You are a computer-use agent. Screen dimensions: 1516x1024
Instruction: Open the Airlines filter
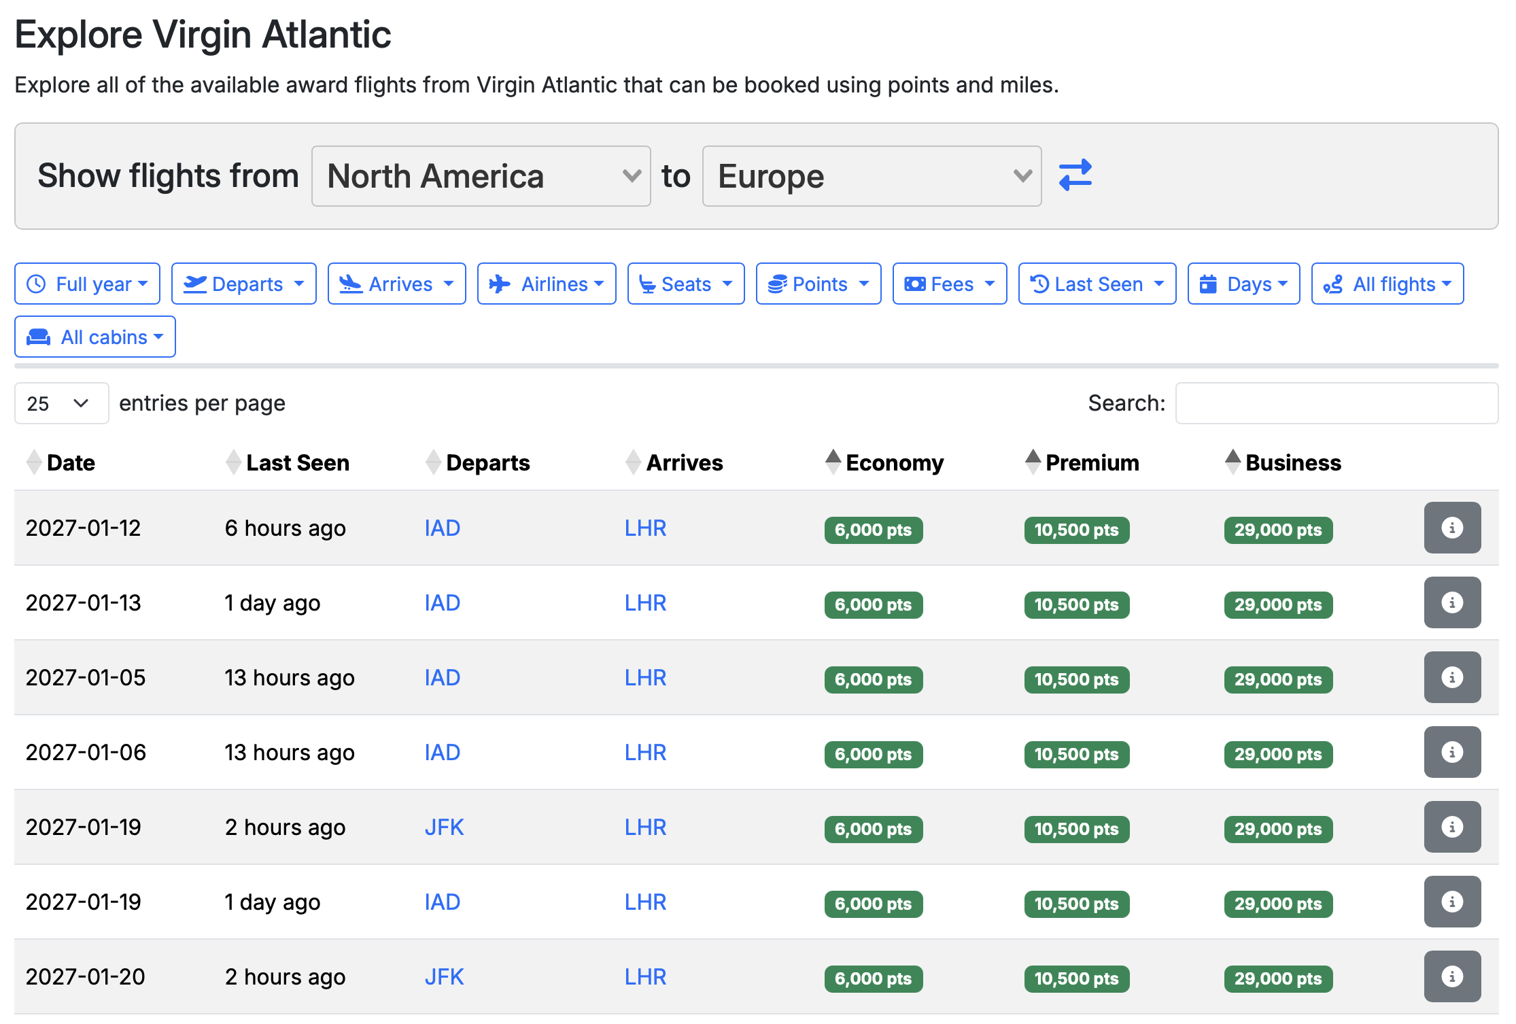click(x=547, y=284)
